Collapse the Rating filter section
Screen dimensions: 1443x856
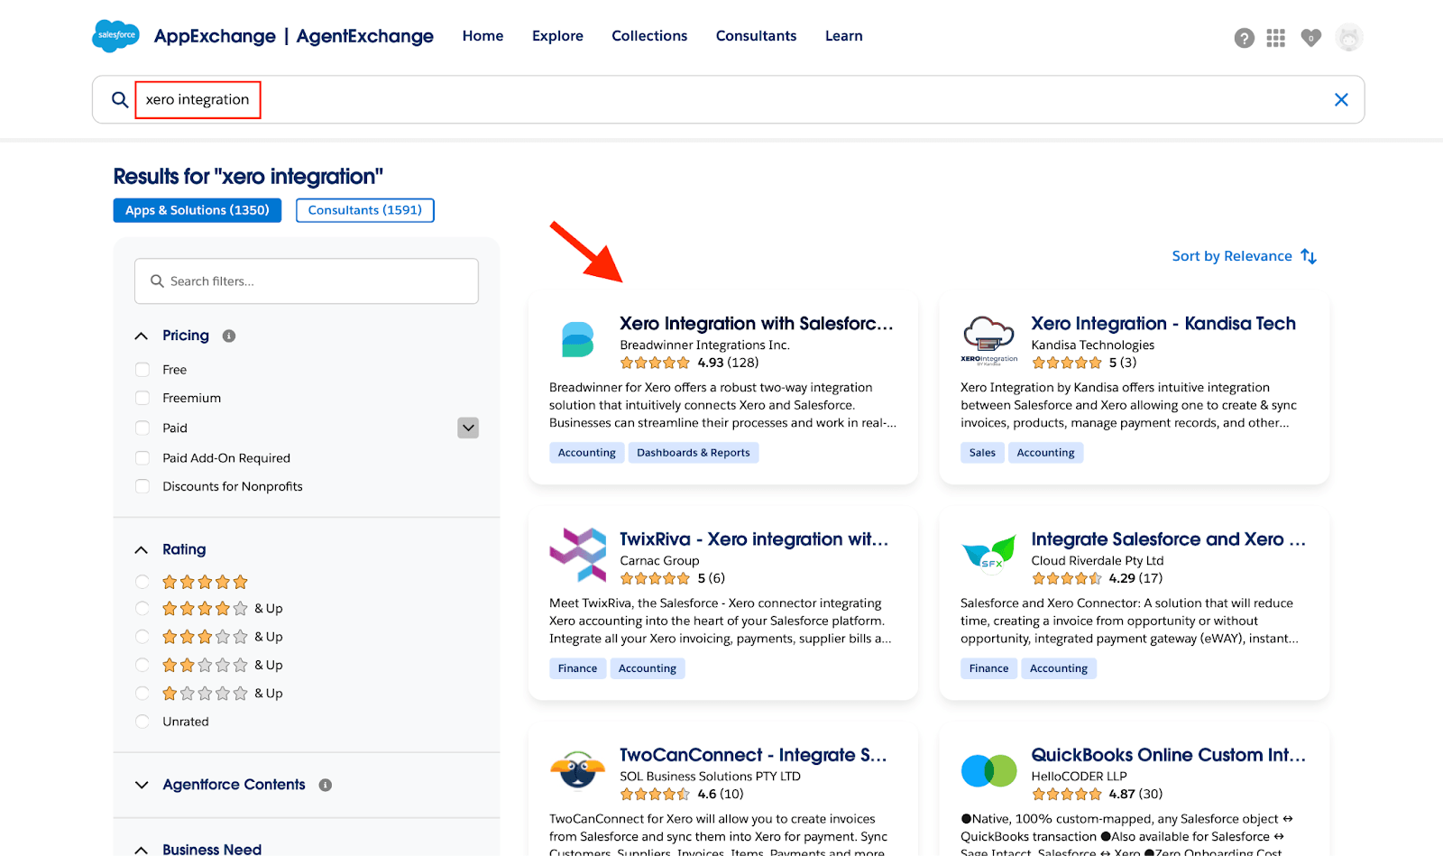142,549
